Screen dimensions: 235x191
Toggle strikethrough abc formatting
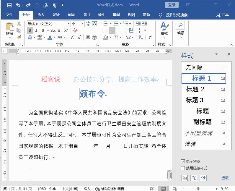coord(53,31)
